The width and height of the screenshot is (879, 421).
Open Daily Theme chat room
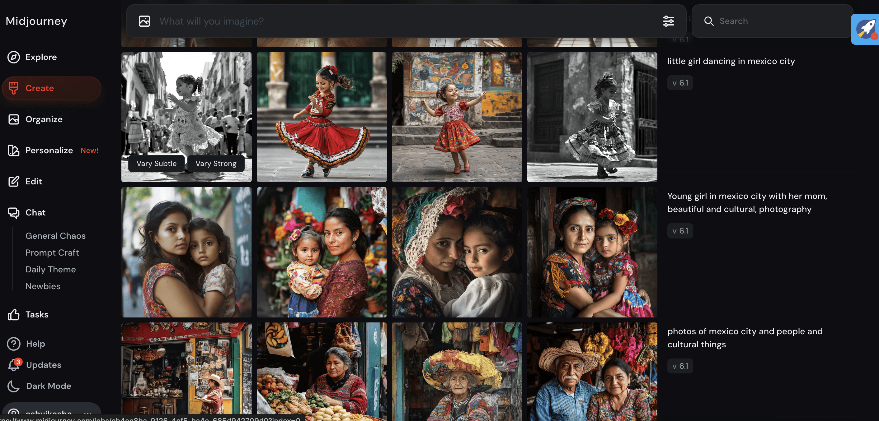click(x=50, y=269)
